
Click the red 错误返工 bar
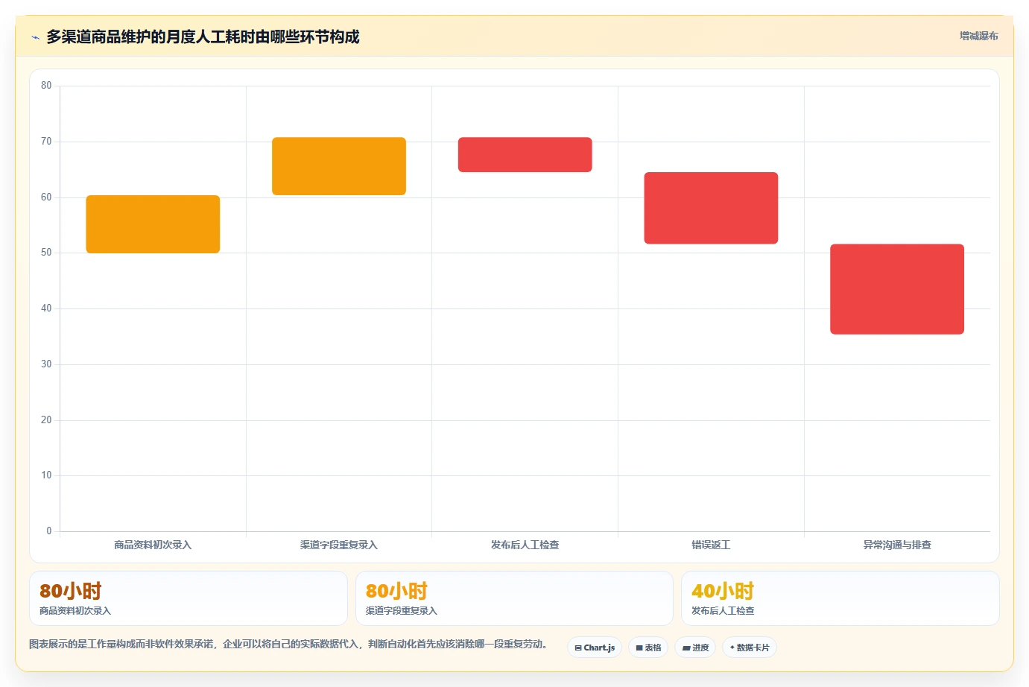point(711,208)
